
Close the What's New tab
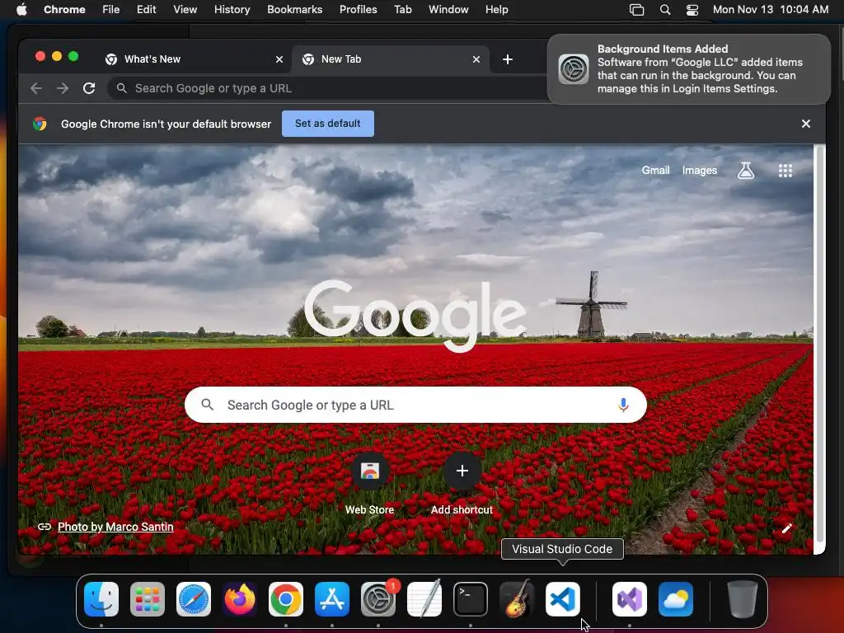tap(279, 59)
